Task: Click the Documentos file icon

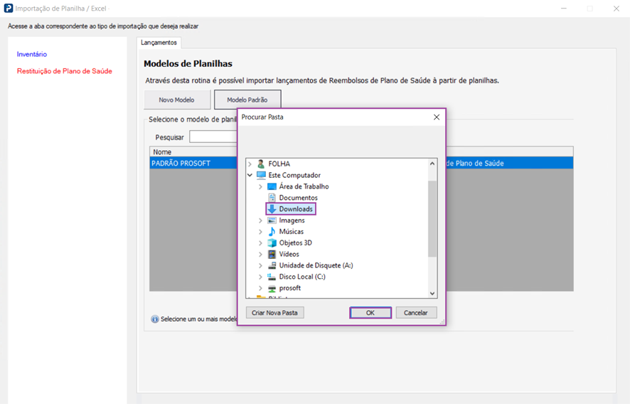Action: [x=272, y=198]
